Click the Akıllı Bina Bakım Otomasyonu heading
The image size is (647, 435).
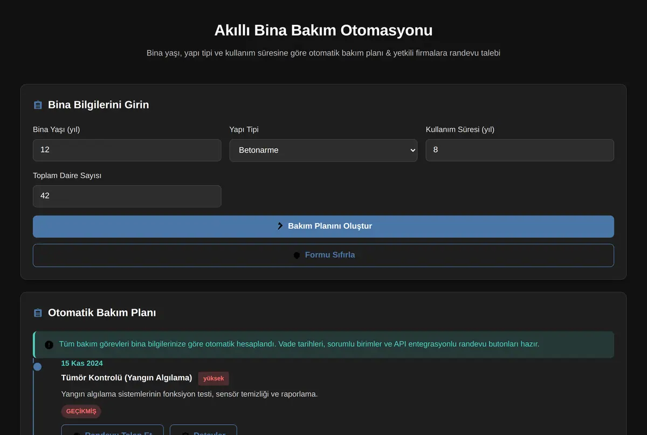[323, 30]
